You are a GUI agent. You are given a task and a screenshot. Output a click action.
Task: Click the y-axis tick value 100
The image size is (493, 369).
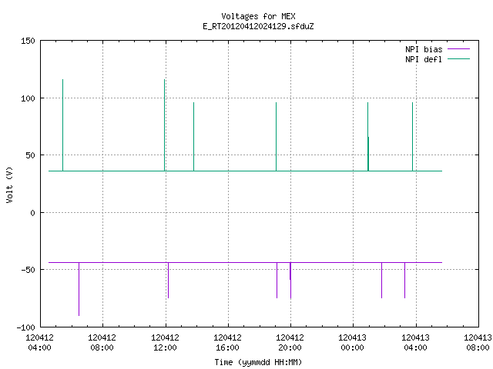[28, 98]
